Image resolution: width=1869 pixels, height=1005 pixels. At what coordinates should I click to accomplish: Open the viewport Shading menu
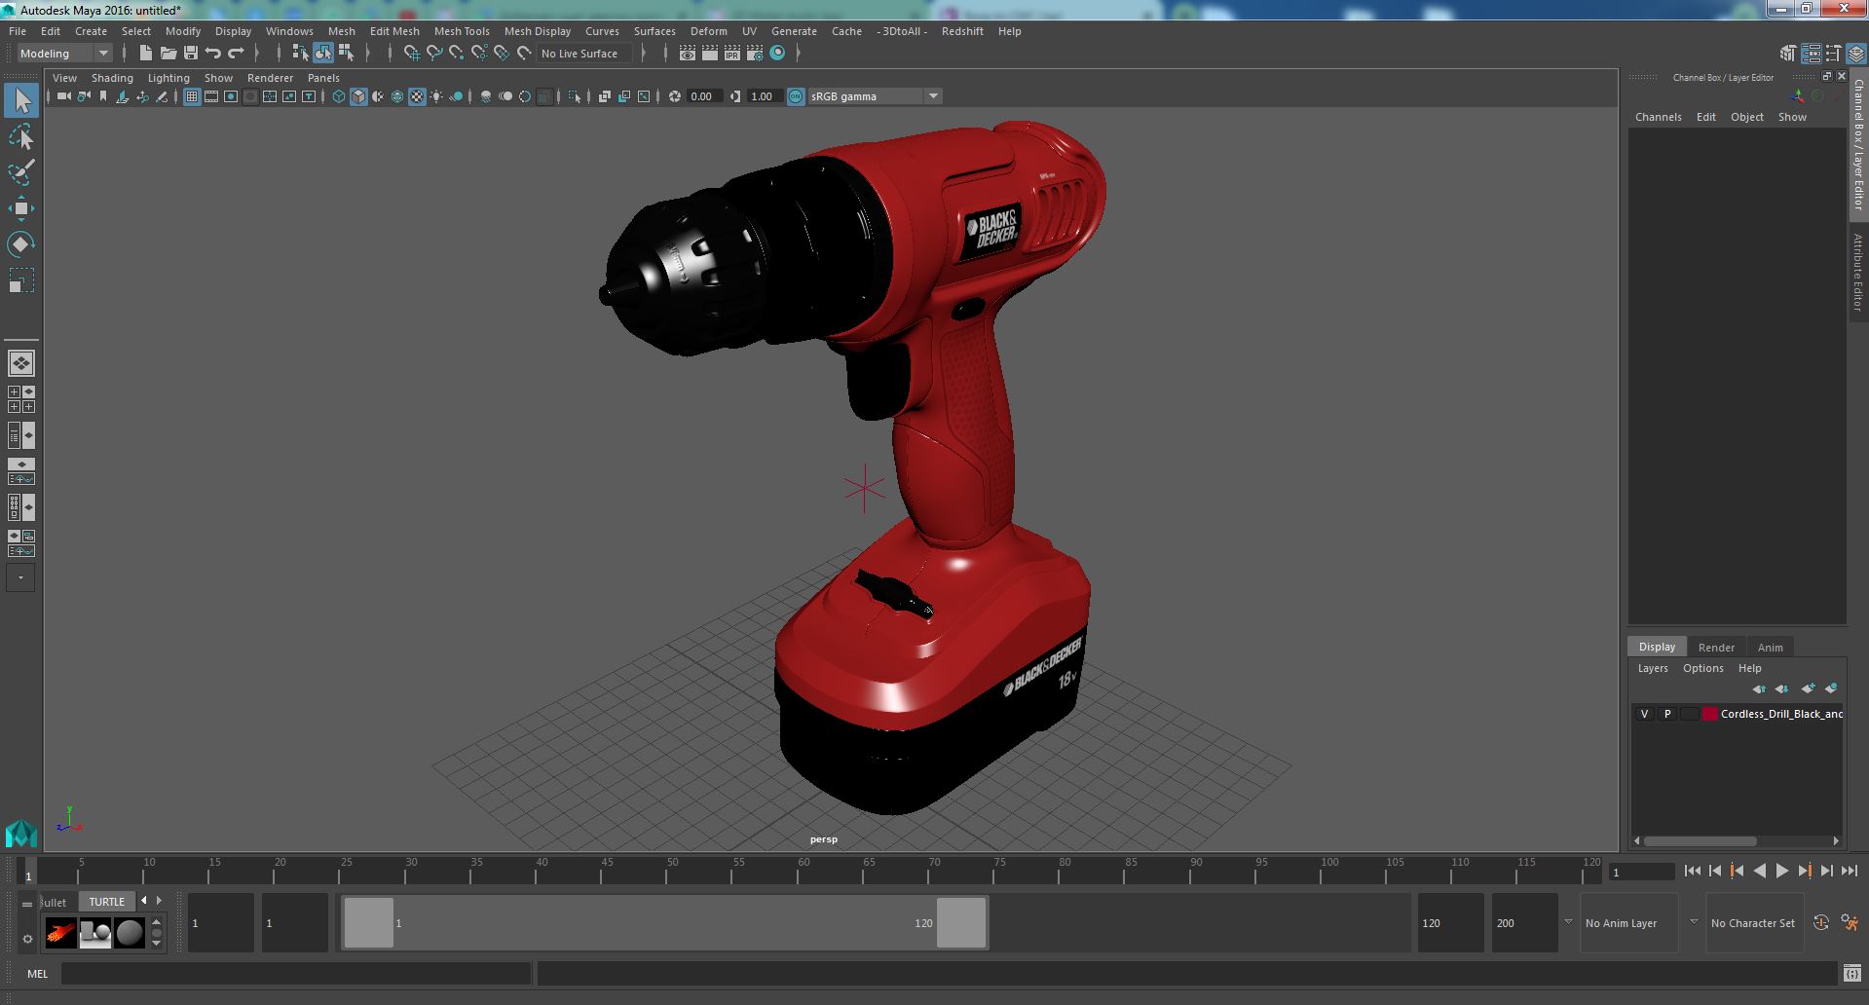[x=112, y=78]
